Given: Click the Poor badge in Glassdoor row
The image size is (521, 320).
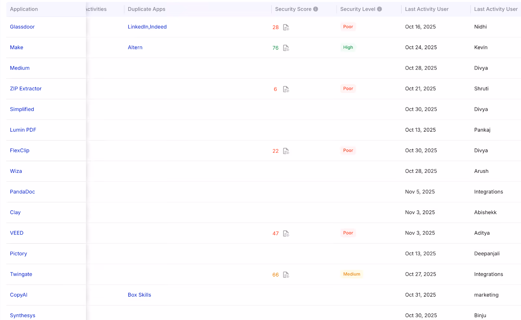Looking at the screenshot, I should (x=348, y=27).
